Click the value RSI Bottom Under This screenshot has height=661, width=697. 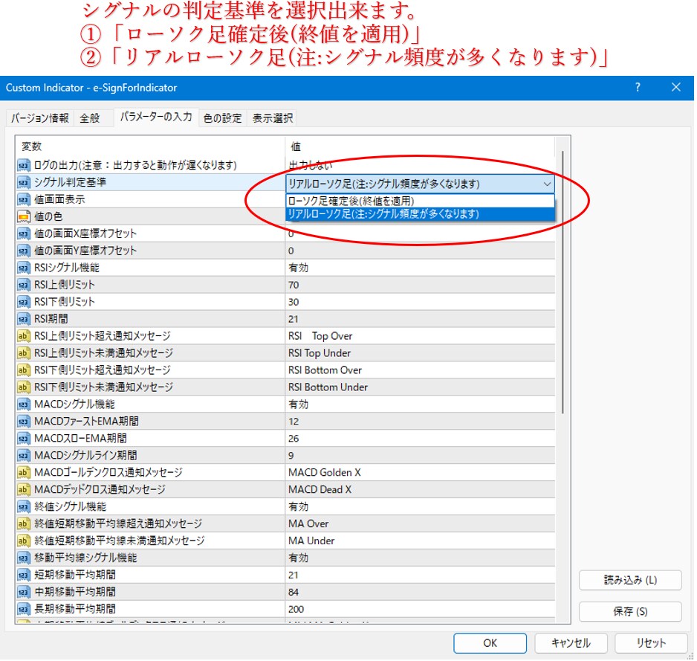pos(328,387)
